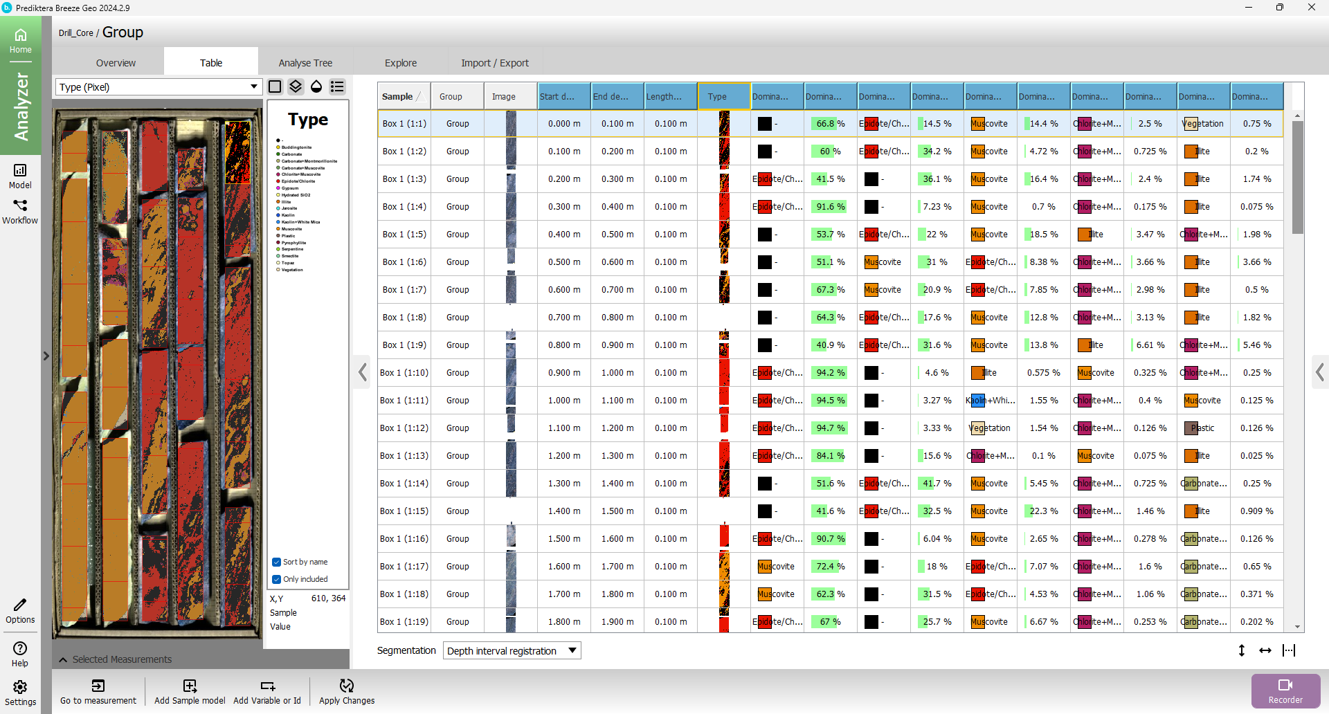
Task: Click the Drill_Core breadcrumb link
Action: (75, 33)
